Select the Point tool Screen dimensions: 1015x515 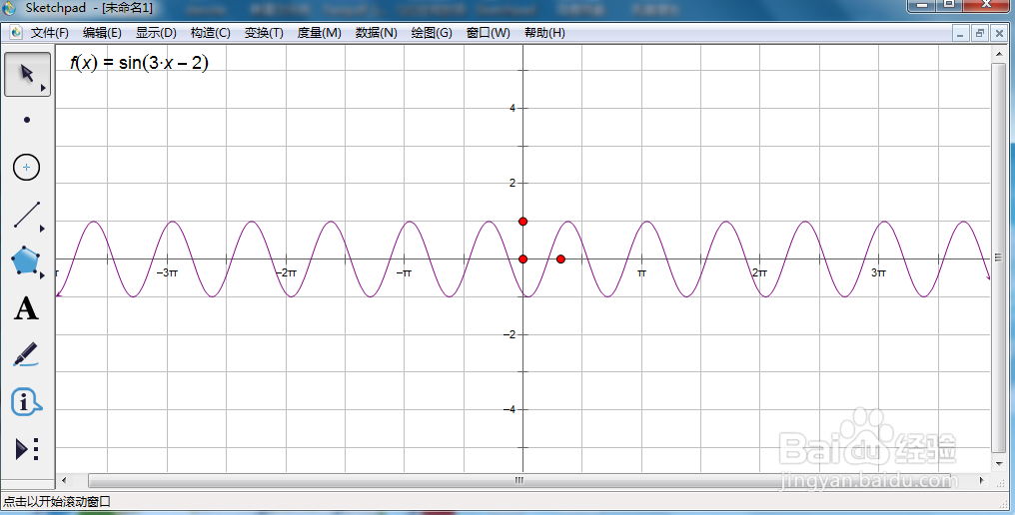pyautogui.click(x=27, y=120)
